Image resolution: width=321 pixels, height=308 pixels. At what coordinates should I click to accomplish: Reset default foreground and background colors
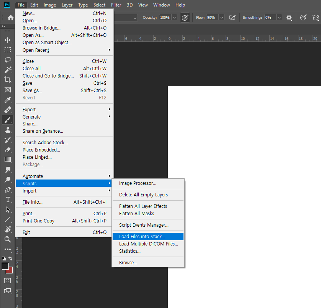point(4,259)
